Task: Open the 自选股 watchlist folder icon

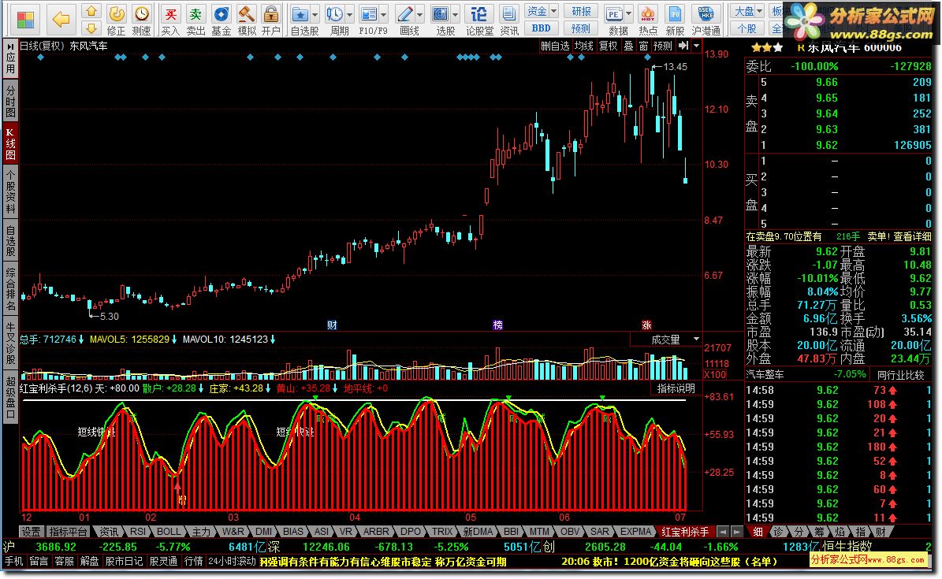Action: 300,14
